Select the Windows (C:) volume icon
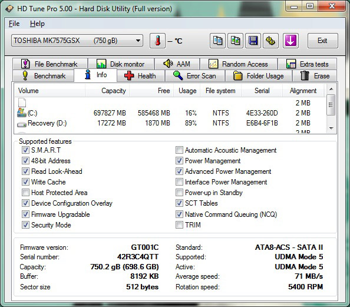Image resolution: width=350 pixels, height=307 pixels. [x=22, y=113]
